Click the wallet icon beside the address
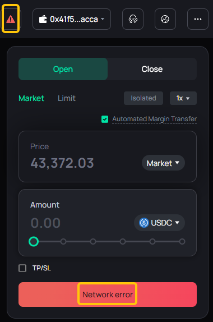Viewport: 213px width, 322px height. (x=43, y=19)
